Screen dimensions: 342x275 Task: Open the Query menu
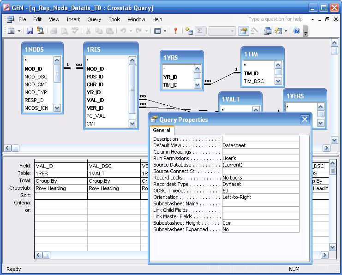pos(94,19)
